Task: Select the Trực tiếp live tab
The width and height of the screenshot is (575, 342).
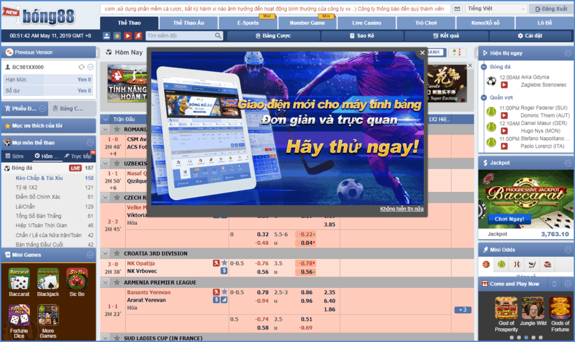Action: click(x=78, y=156)
